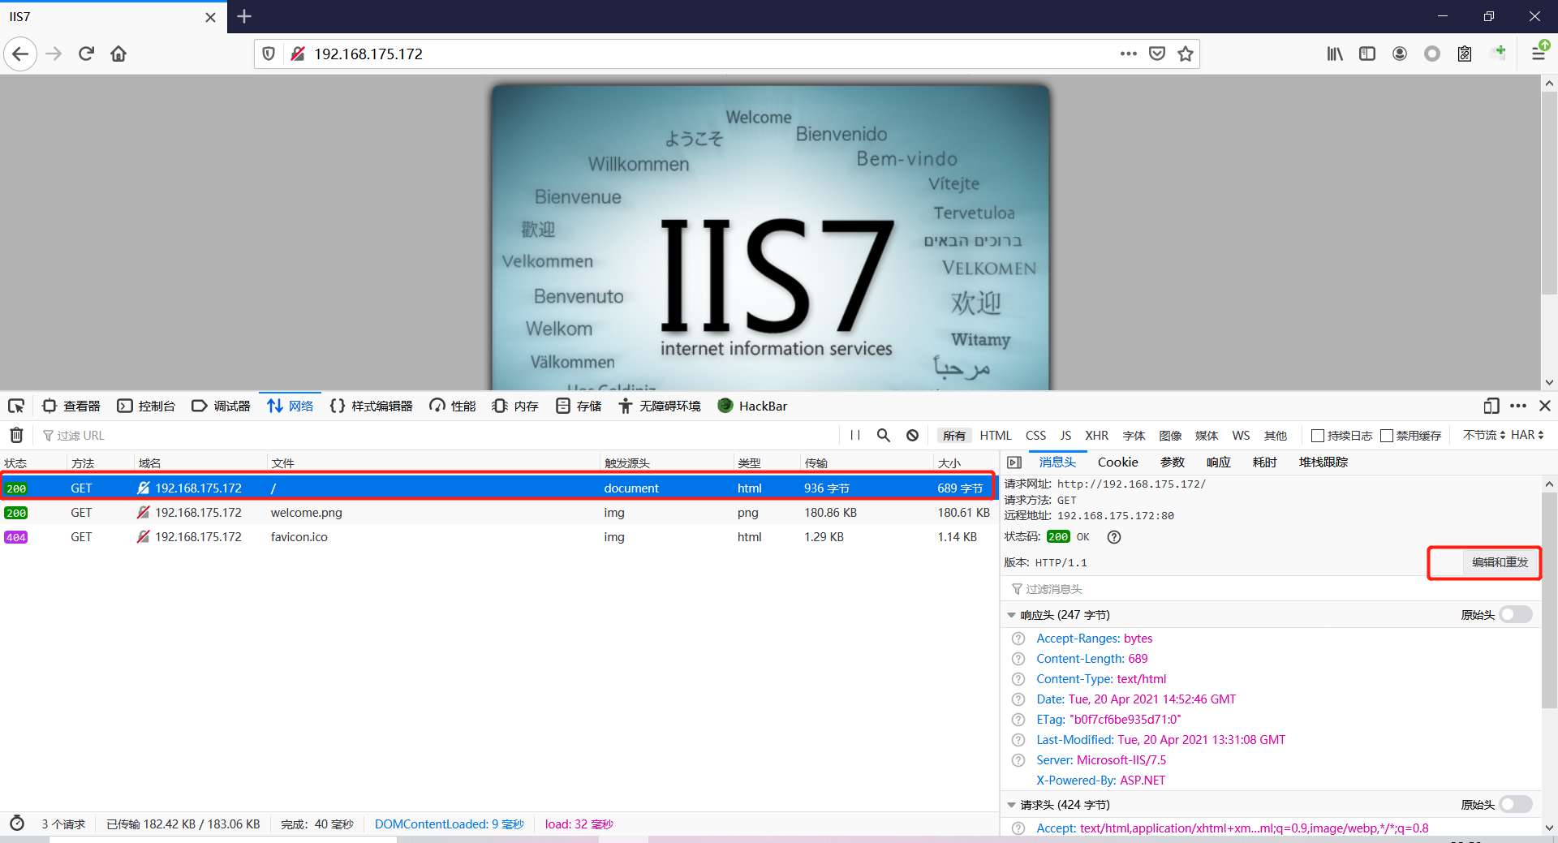1558x843 pixels.
Task: Select the favicon.ico request row
Action: 497,536
